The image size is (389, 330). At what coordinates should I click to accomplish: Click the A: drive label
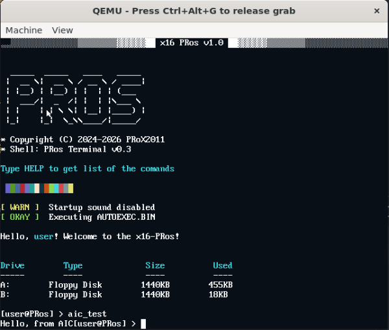click(5, 285)
